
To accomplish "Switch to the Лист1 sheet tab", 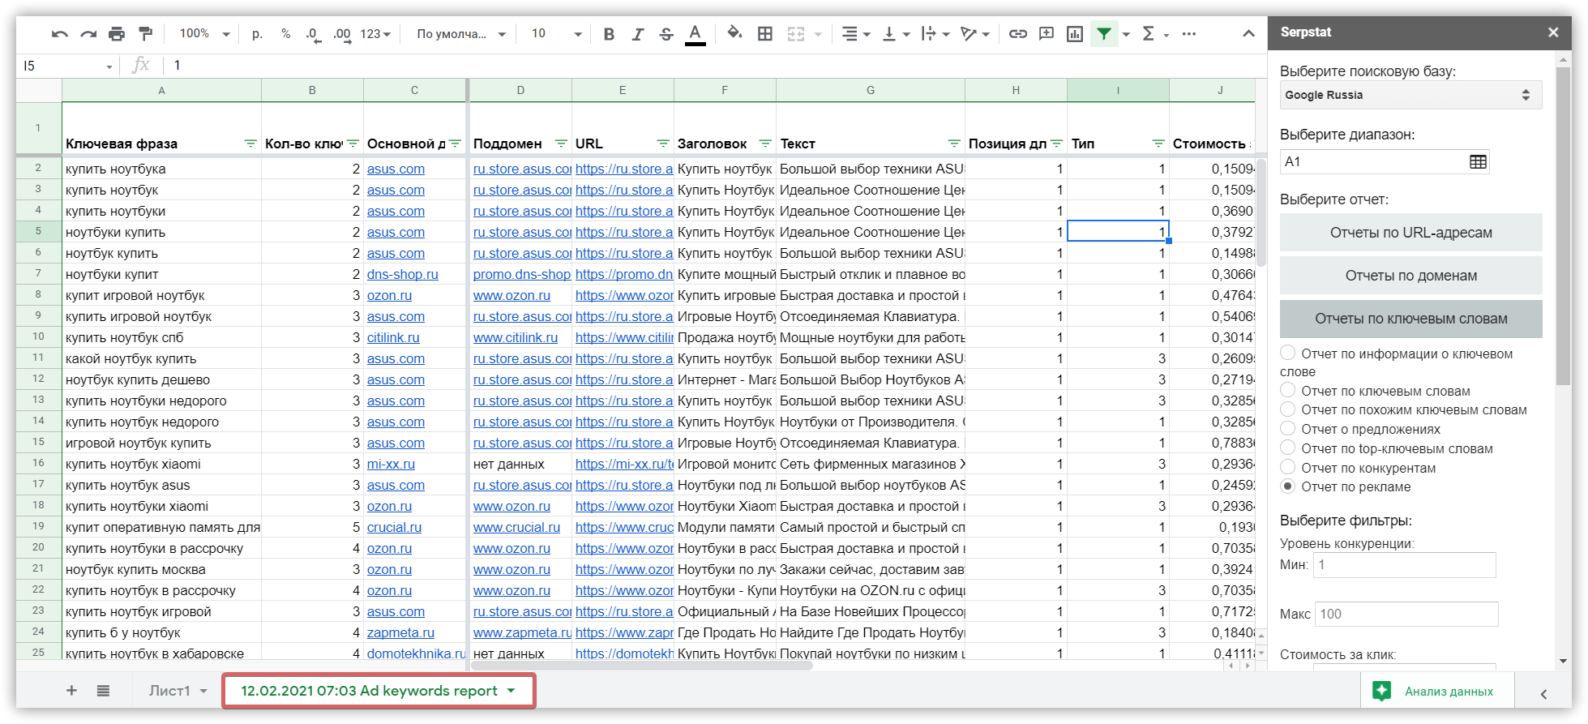I will (169, 691).
